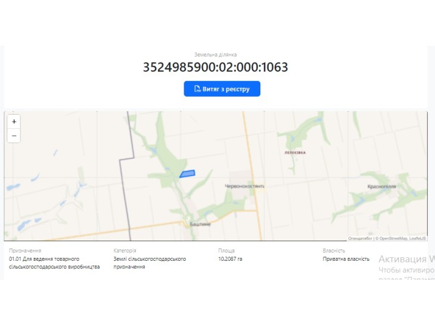The height and width of the screenshot is (325, 435).
Task: Select cadastral number 3524985900:02:000:1063
Action: click(x=215, y=67)
